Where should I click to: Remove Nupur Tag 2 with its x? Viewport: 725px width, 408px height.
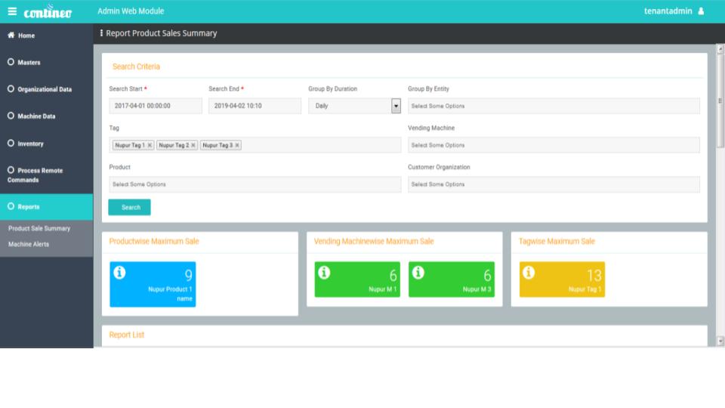click(x=193, y=145)
